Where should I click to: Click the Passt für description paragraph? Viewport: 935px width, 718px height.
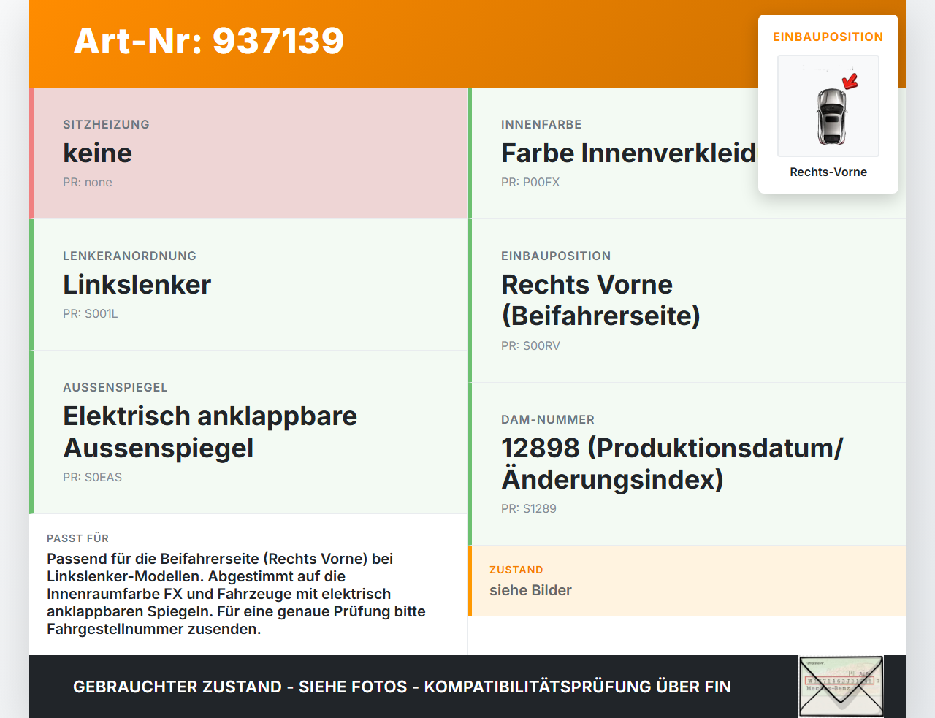[237, 594]
